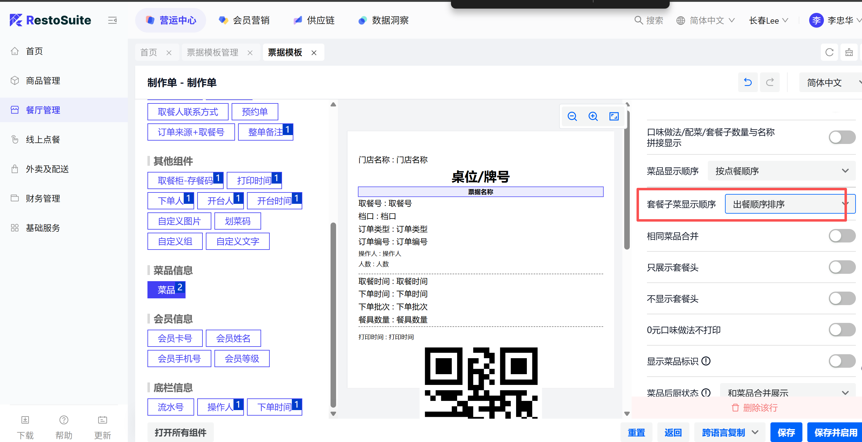Collapse the sidebar menu icon
862x442 pixels.
tap(112, 20)
